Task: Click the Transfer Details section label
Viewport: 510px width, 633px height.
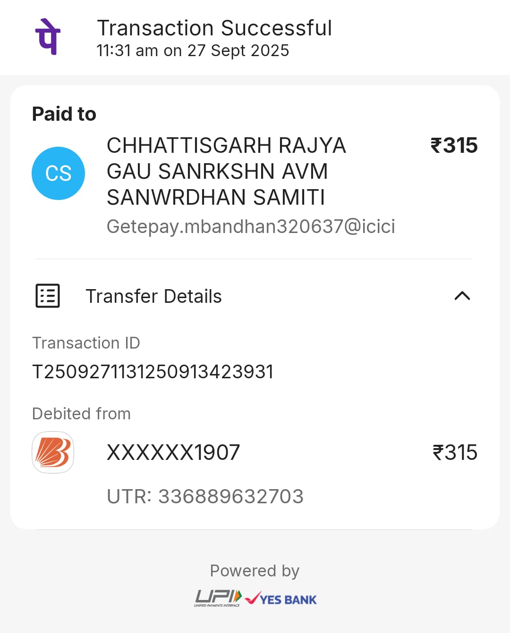Action: tap(153, 296)
